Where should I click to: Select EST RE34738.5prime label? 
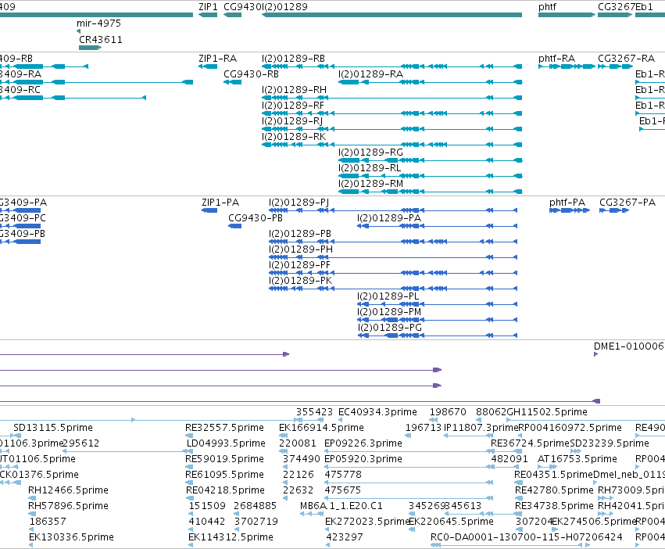pyautogui.click(x=554, y=507)
